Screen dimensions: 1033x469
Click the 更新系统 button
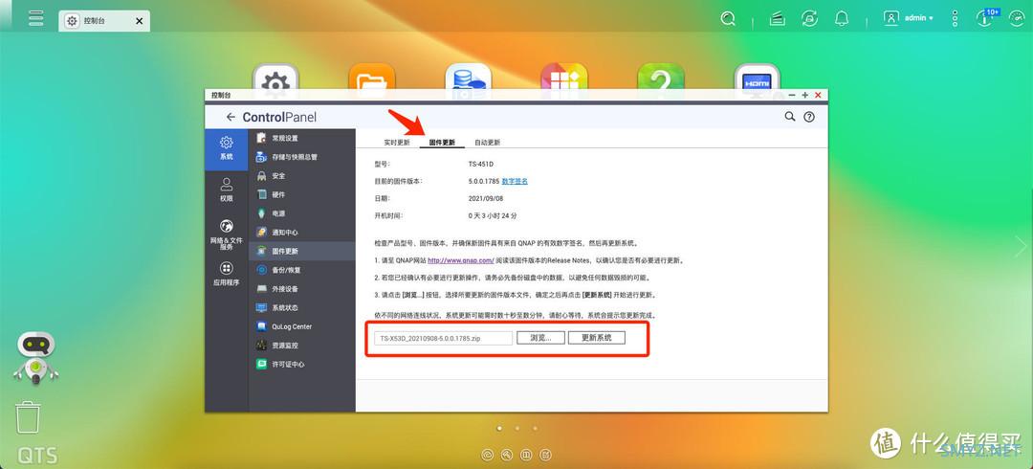tap(596, 338)
